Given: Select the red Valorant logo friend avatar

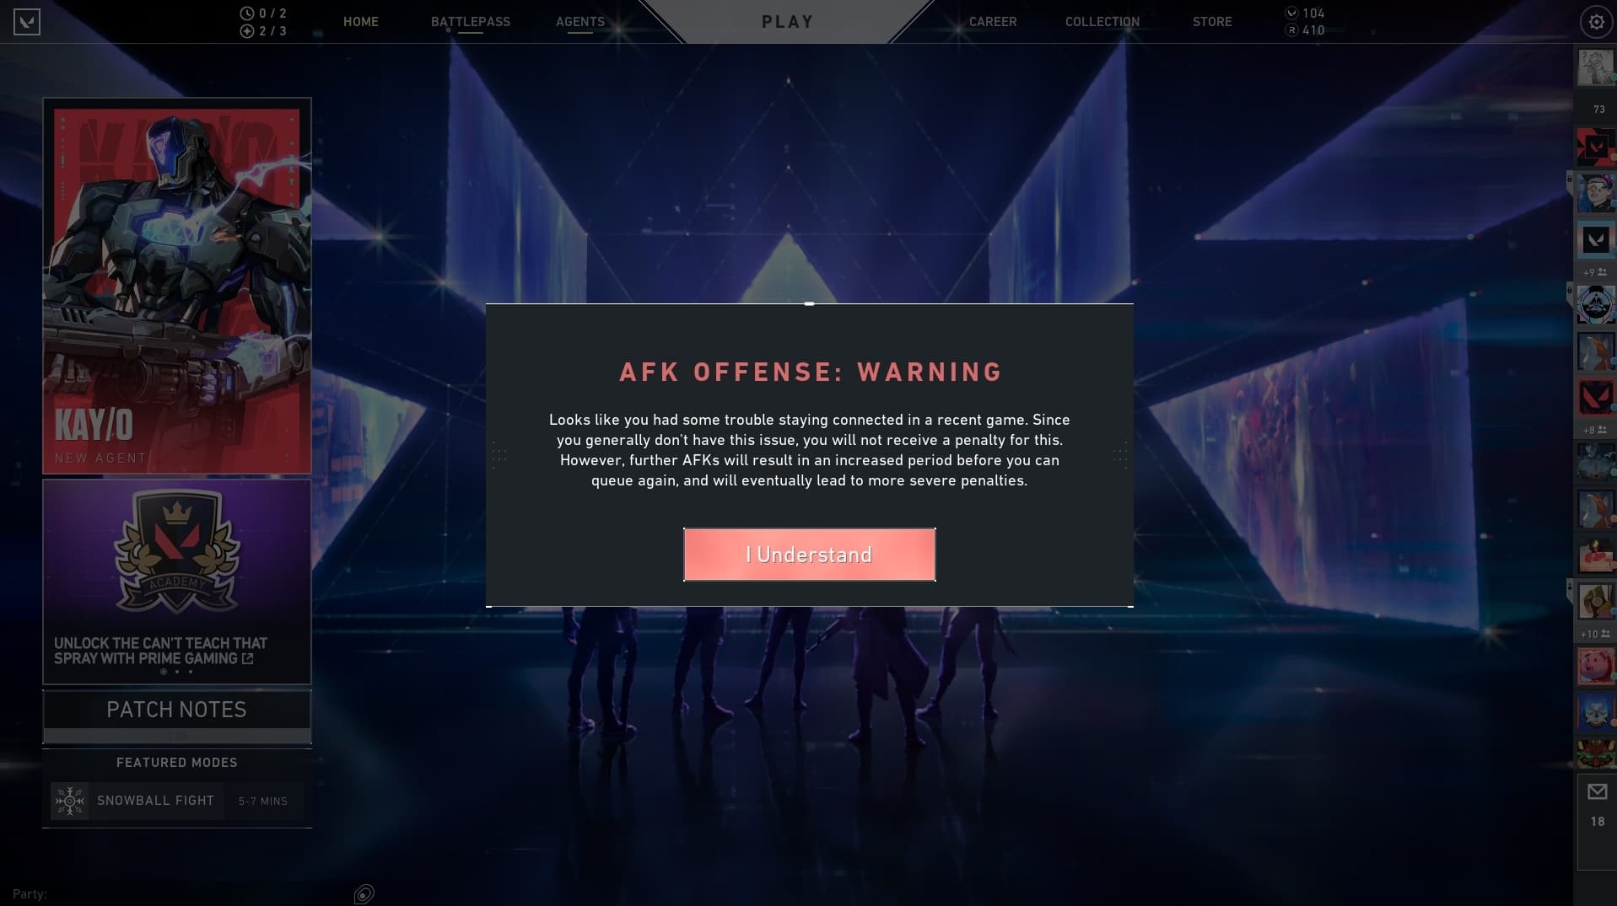Looking at the screenshot, I should pyautogui.click(x=1595, y=398).
